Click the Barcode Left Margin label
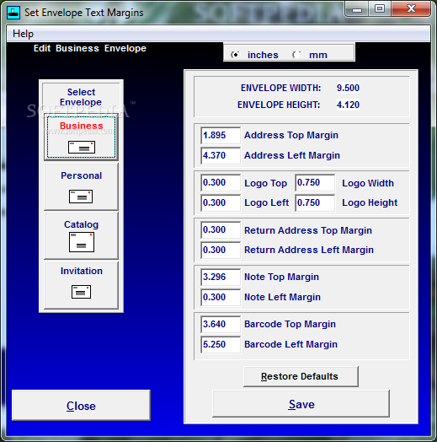Image resolution: width=437 pixels, height=442 pixels. click(290, 344)
